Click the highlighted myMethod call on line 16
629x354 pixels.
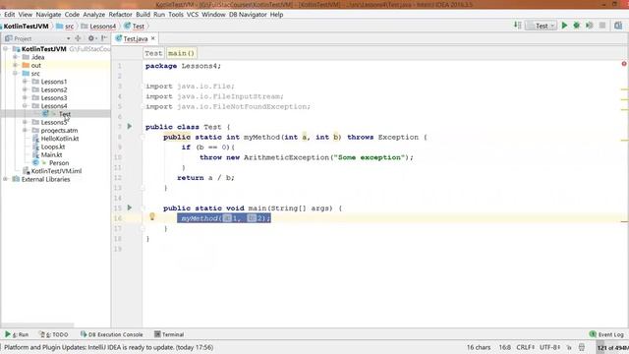(224, 218)
